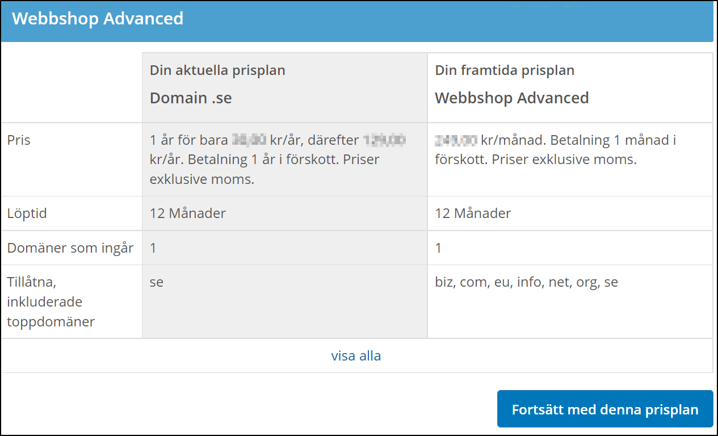Select the current plan's 12 Månader cell

coord(188,213)
